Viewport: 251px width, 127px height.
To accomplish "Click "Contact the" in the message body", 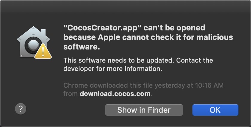I will tap(195, 61).
